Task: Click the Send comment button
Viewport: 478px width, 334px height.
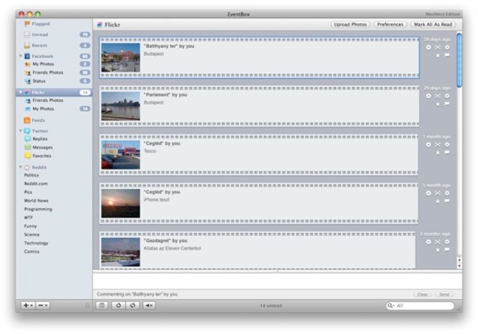Action: (x=444, y=294)
